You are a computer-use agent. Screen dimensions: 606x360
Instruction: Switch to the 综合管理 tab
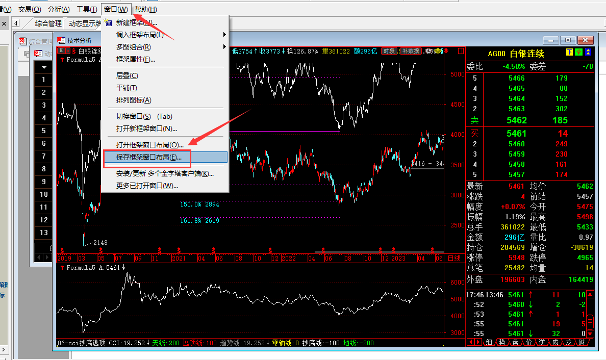coord(48,23)
